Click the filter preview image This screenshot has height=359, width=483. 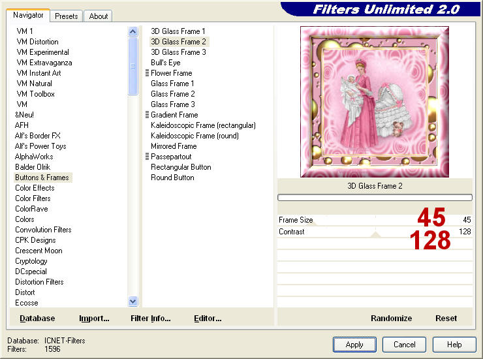(375, 102)
